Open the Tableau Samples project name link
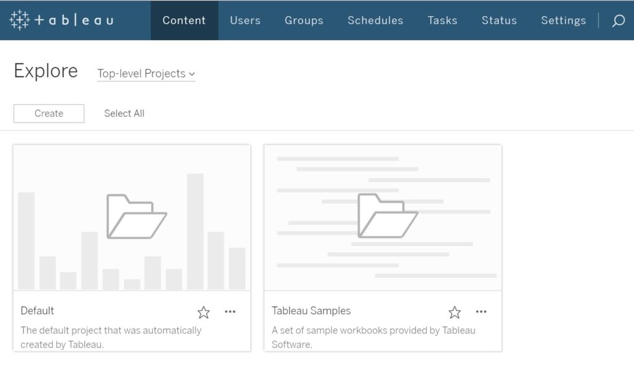Screen dimensions: 634x379 311,311
